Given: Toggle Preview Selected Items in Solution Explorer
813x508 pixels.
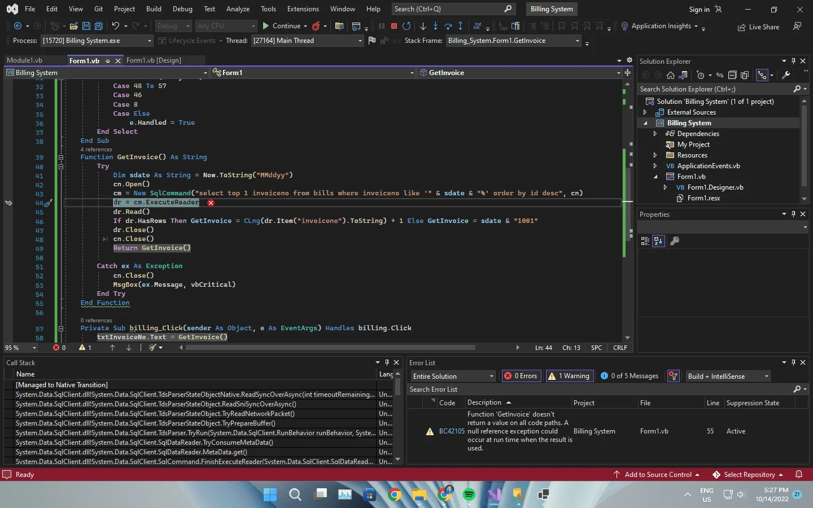Looking at the screenshot, I should 762,75.
